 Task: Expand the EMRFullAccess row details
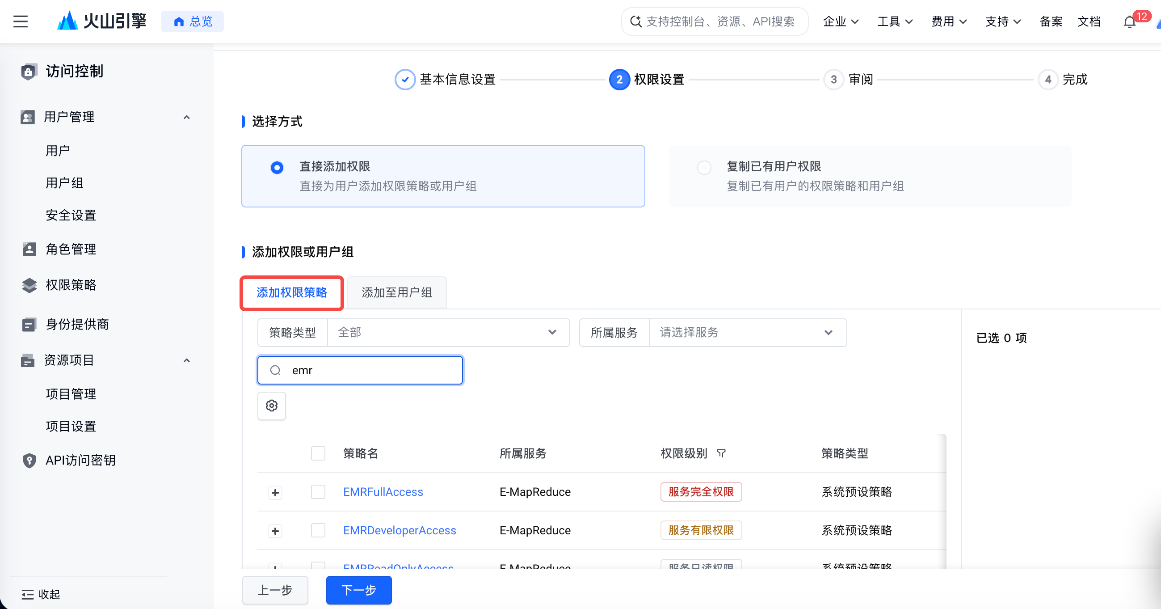pos(275,492)
